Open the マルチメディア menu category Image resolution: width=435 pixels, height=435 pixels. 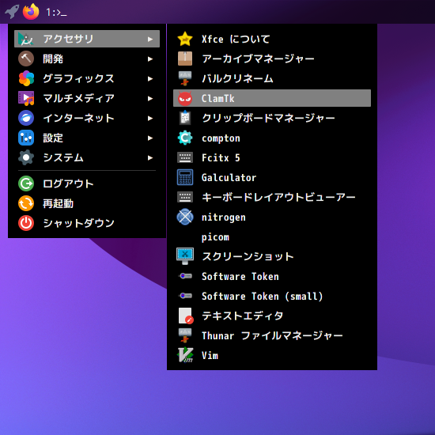(87, 98)
